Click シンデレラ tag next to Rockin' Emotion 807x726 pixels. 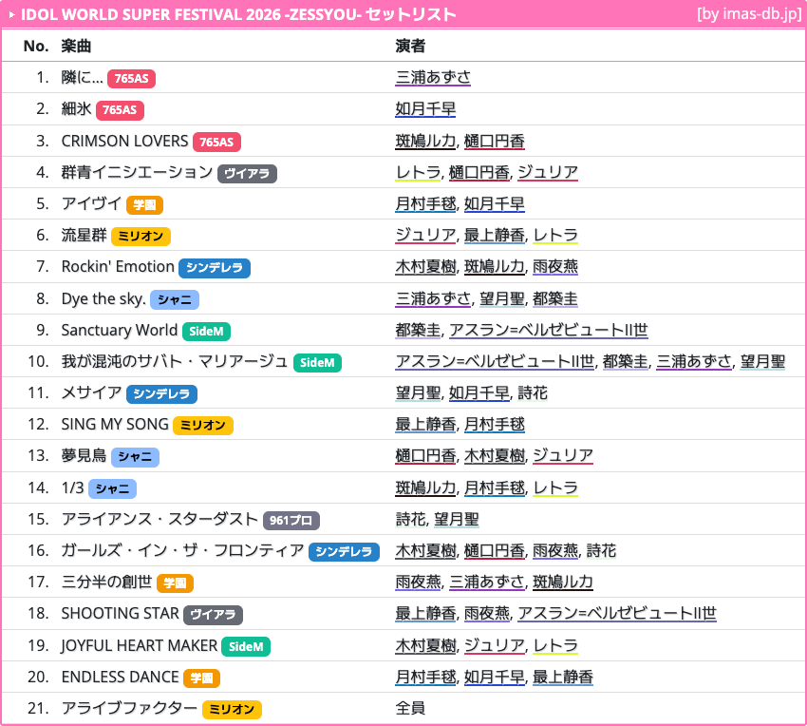[215, 267]
